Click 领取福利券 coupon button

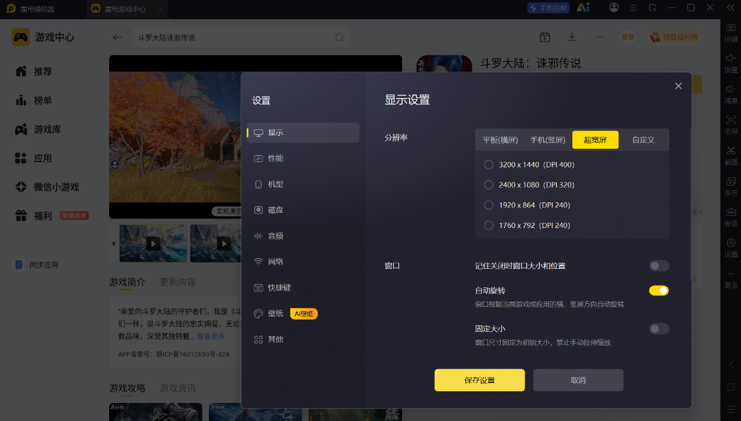click(674, 37)
